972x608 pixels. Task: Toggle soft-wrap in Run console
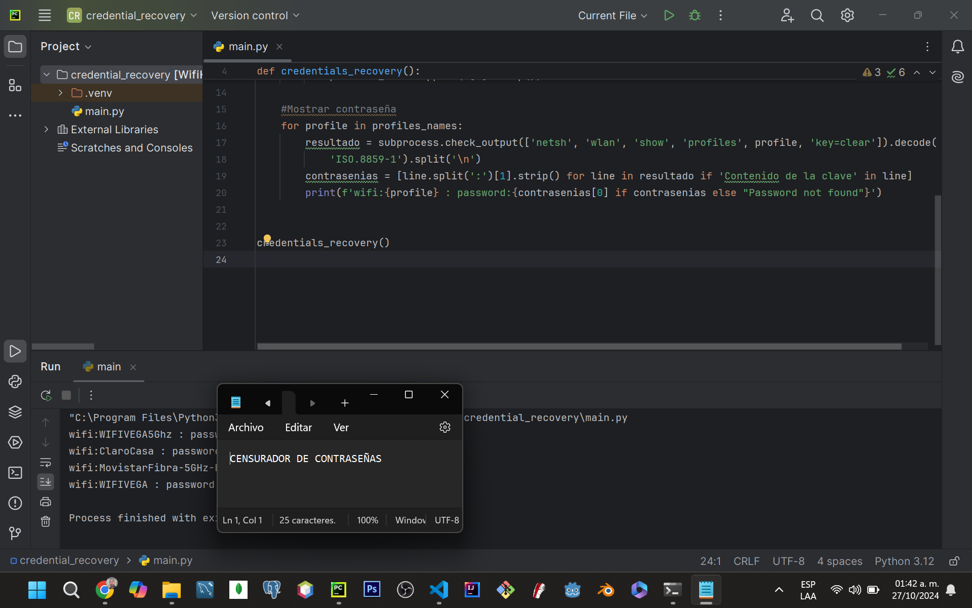(x=46, y=463)
